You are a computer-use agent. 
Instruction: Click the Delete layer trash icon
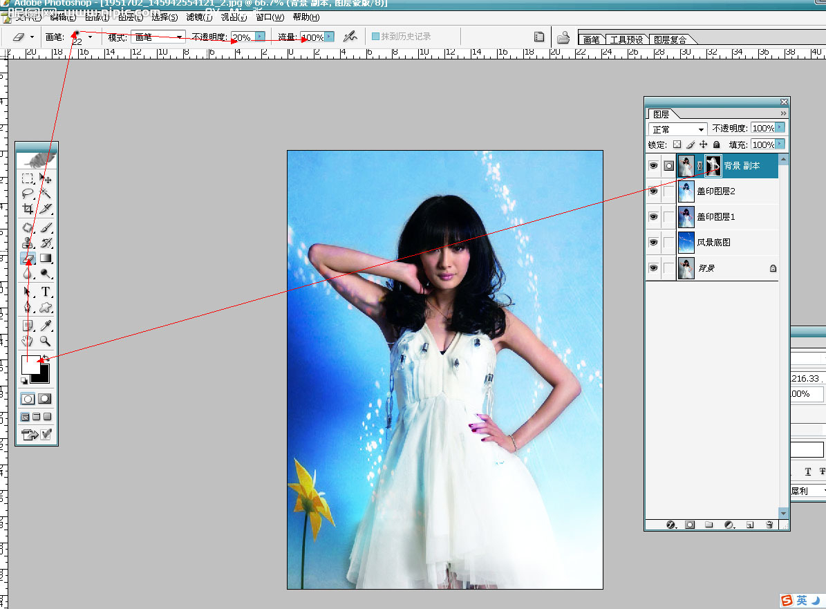point(770,525)
